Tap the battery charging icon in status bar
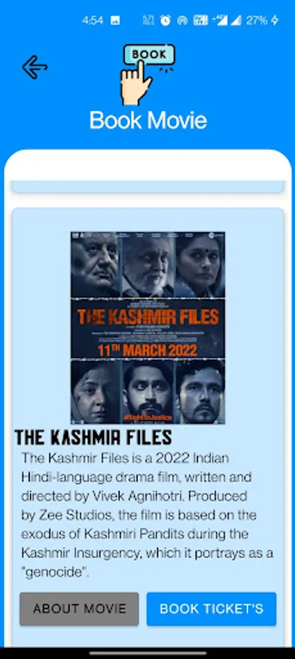The height and width of the screenshot is (659, 295). [x=275, y=21]
